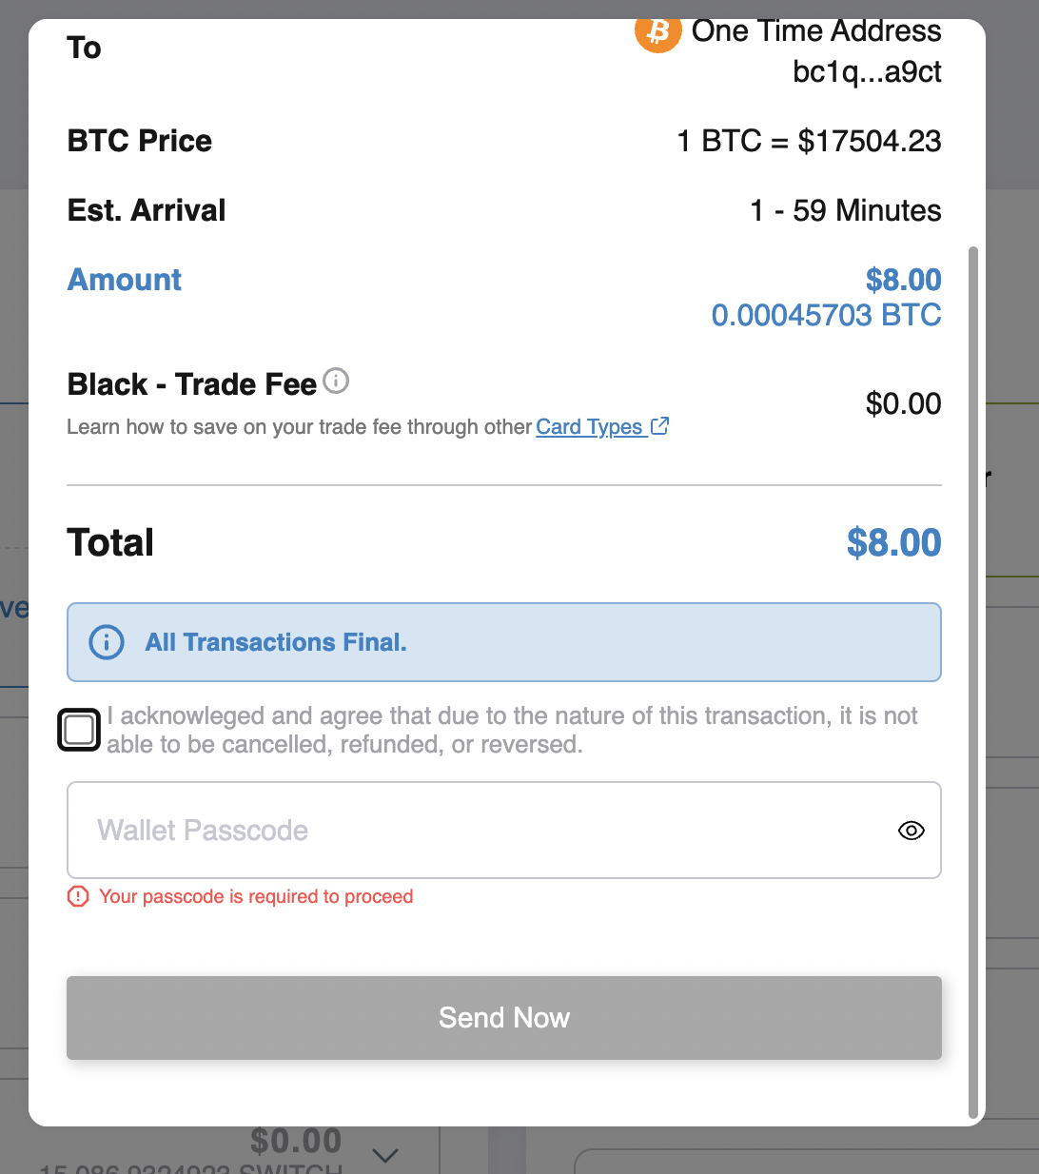Click the Send Now button
This screenshot has height=1174, width=1039.
point(504,1018)
